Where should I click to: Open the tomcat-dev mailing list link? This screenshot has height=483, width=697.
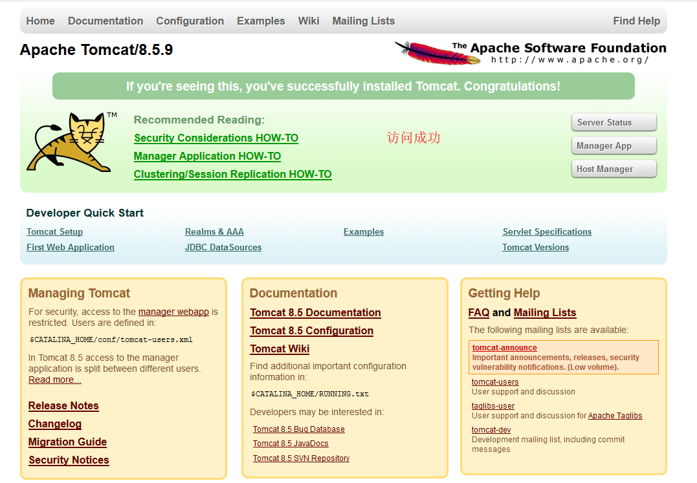(x=491, y=430)
